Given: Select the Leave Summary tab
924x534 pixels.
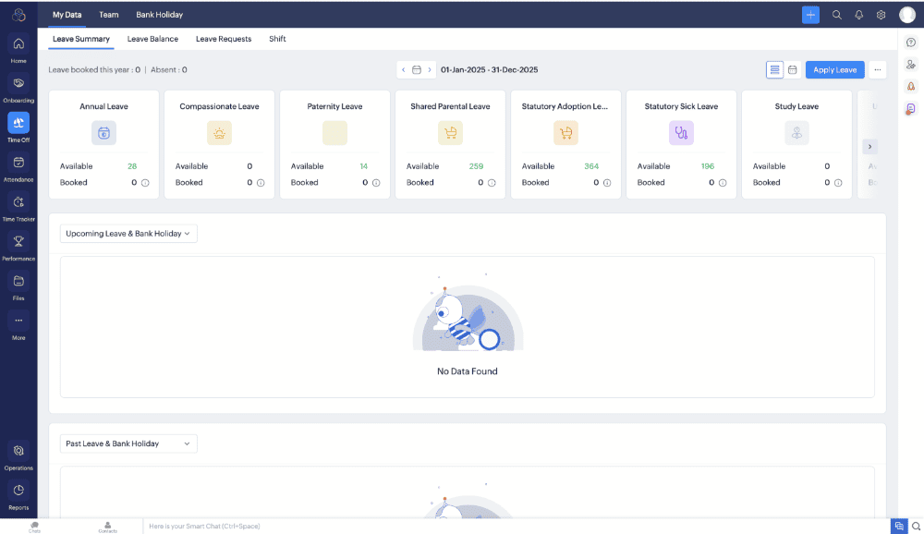Looking at the screenshot, I should (x=80, y=39).
